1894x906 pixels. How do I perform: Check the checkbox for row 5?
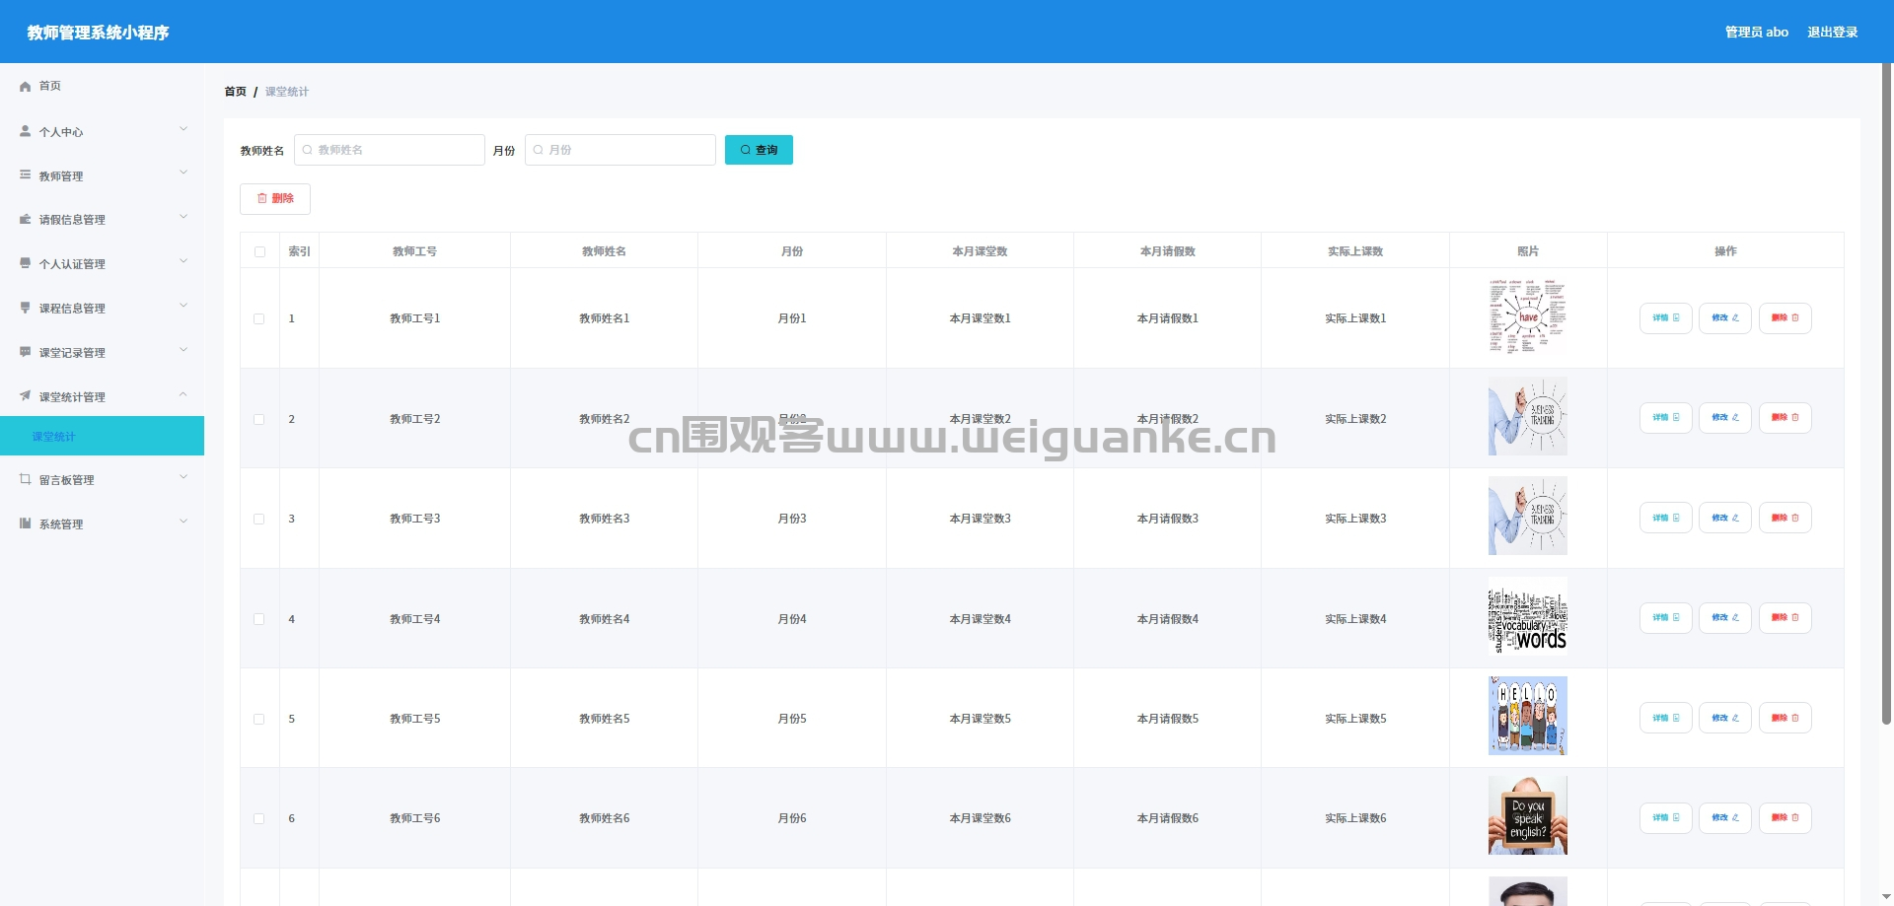click(259, 720)
